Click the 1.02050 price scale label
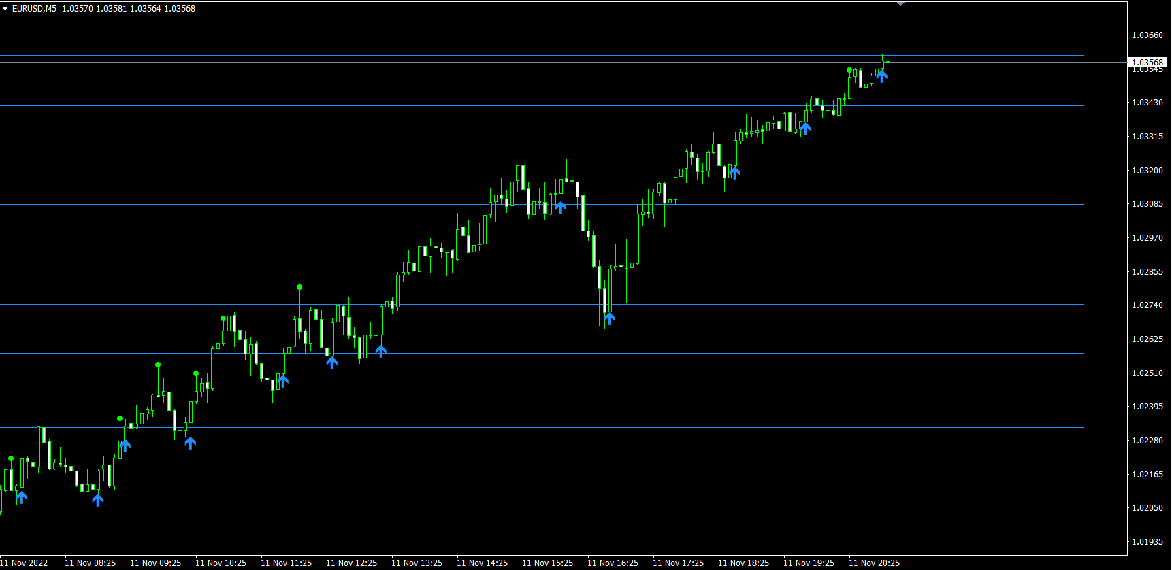 1147,508
